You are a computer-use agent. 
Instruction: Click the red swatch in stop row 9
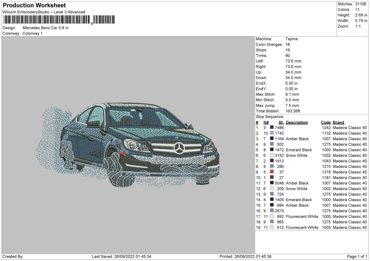point(272,172)
